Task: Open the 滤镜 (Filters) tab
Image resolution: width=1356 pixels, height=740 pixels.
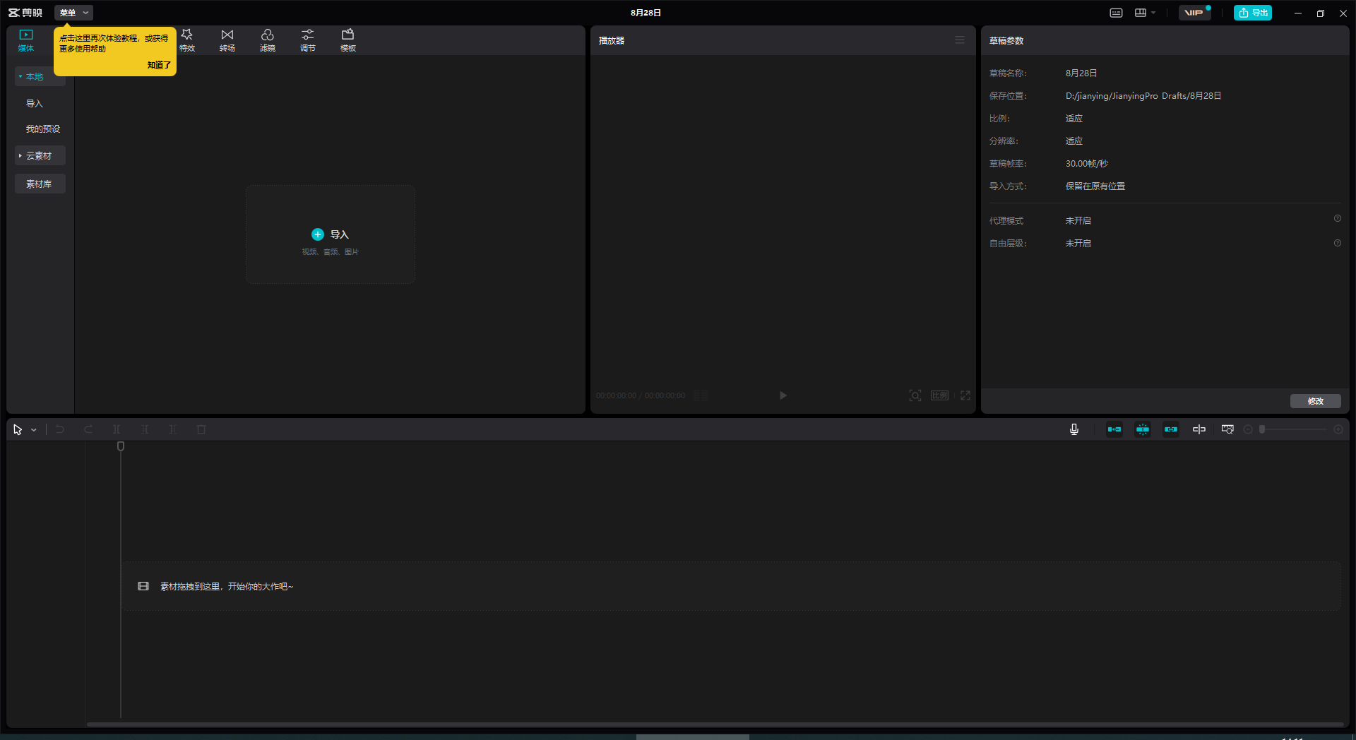Action: [x=268, y=40]
